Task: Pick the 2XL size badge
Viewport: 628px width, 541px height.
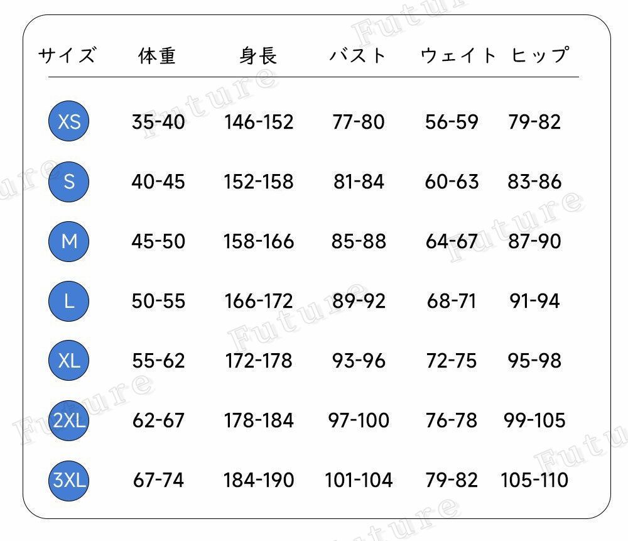Action: click(x=68, y=420)
